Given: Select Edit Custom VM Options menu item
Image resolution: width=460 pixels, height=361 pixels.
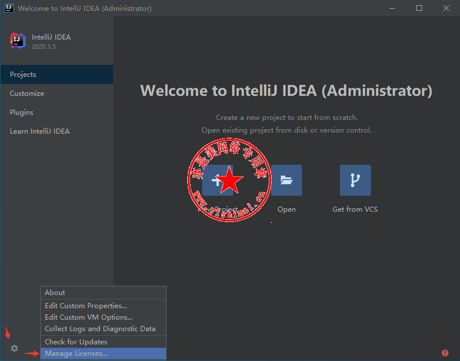Looking at the screenshot, I should tap(103, 317).
